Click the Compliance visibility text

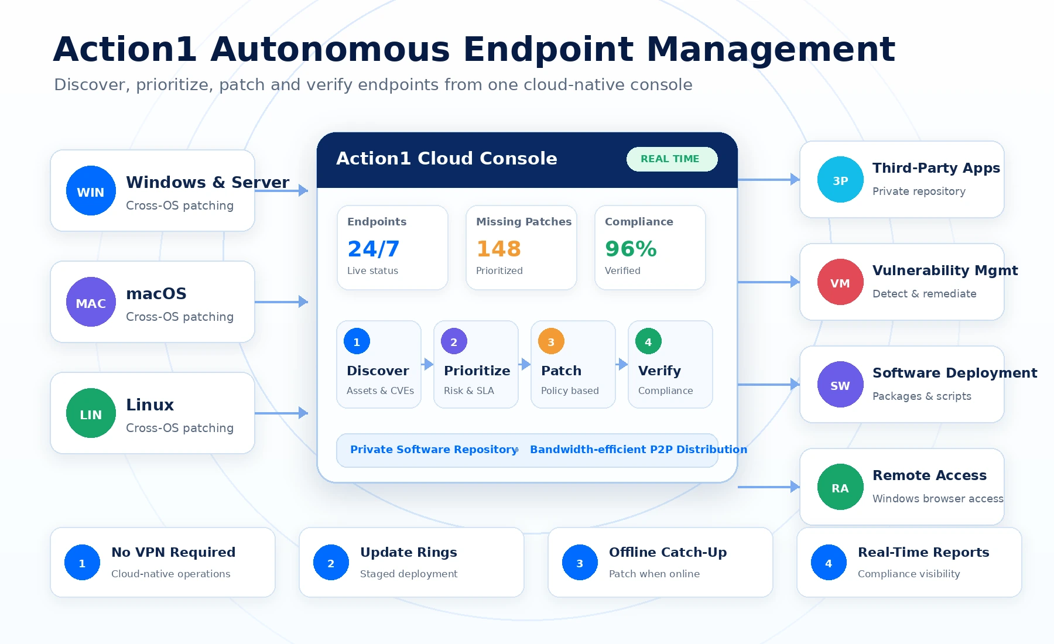click(x=909, y=574)
